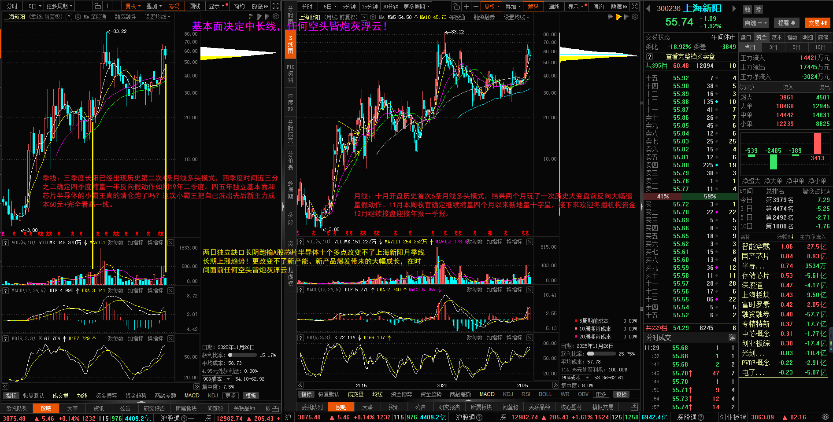Viewport: 833px width, 422px height.
Task: Expand 更多周期 dropdown on left chart
Action: click(x=59, y=6)
